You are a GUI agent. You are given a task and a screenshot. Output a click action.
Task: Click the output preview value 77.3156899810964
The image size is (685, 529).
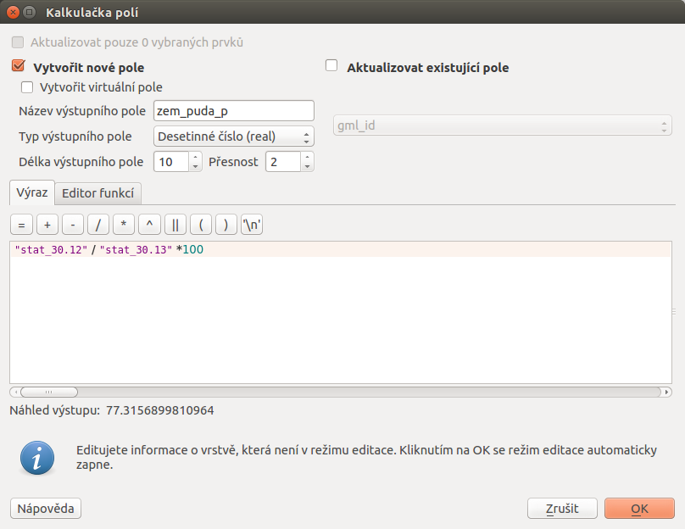coord(160,410)
